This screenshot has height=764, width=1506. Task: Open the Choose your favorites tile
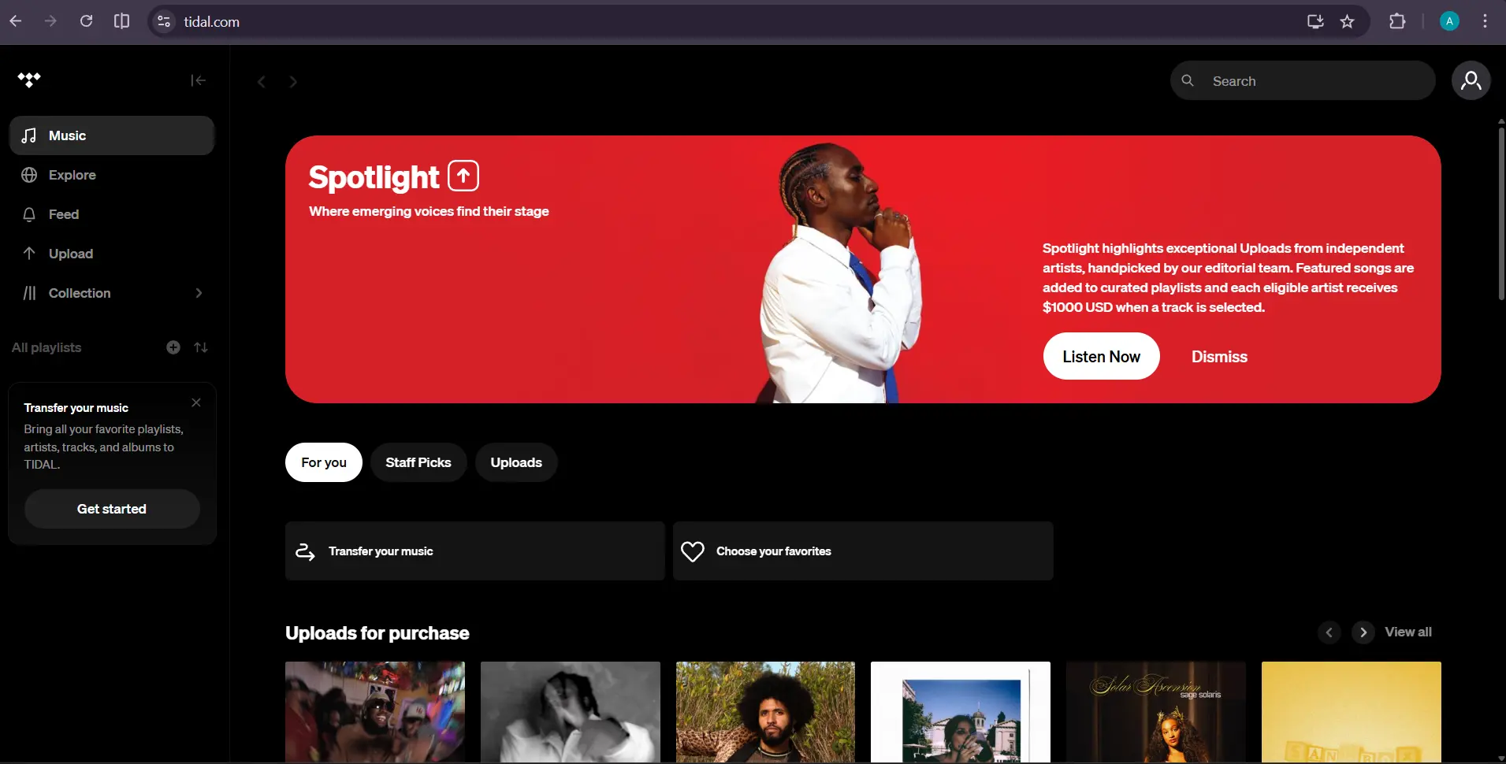point(863,551)
